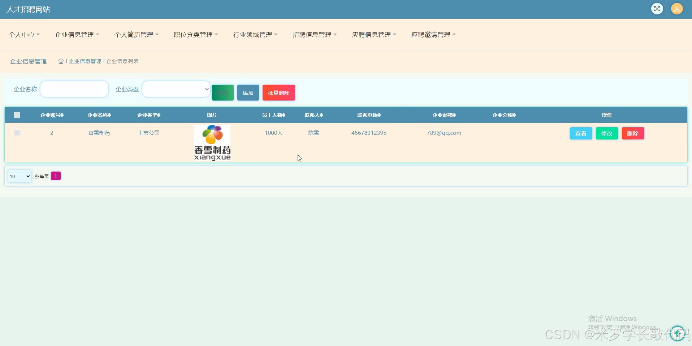The width and height of the screenshot is (692, 346).
Task: Sort by 企业类型 column header arrows
Action: click(x=159, y=115)
